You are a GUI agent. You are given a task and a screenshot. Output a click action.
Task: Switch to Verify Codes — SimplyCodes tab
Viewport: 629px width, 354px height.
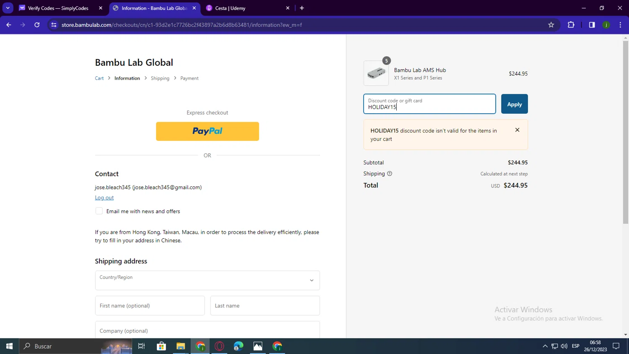(x=58, y=8)
